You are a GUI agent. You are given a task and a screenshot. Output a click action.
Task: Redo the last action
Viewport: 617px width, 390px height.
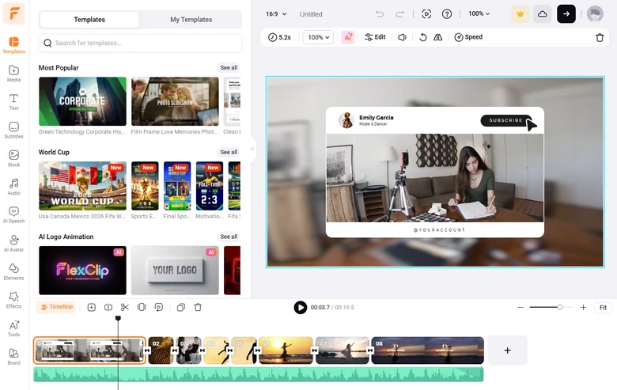pyautogui.click(x=399, y=14)
